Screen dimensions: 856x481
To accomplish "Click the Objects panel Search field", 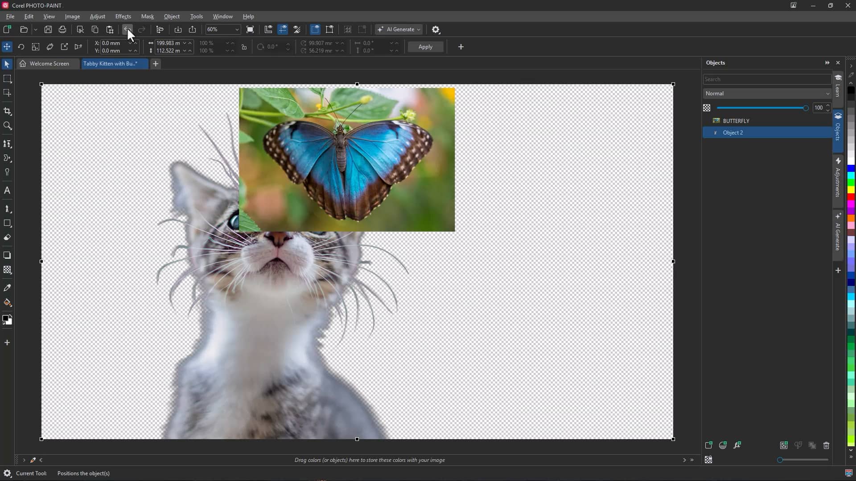I will [x=766, y=79].
